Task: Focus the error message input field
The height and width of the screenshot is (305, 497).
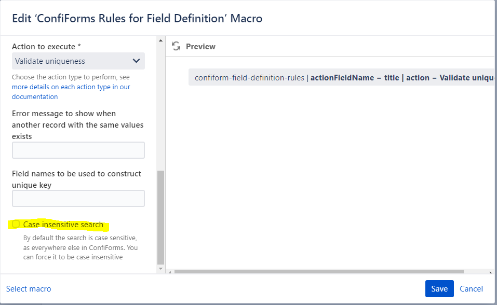Action: (78, 150)
